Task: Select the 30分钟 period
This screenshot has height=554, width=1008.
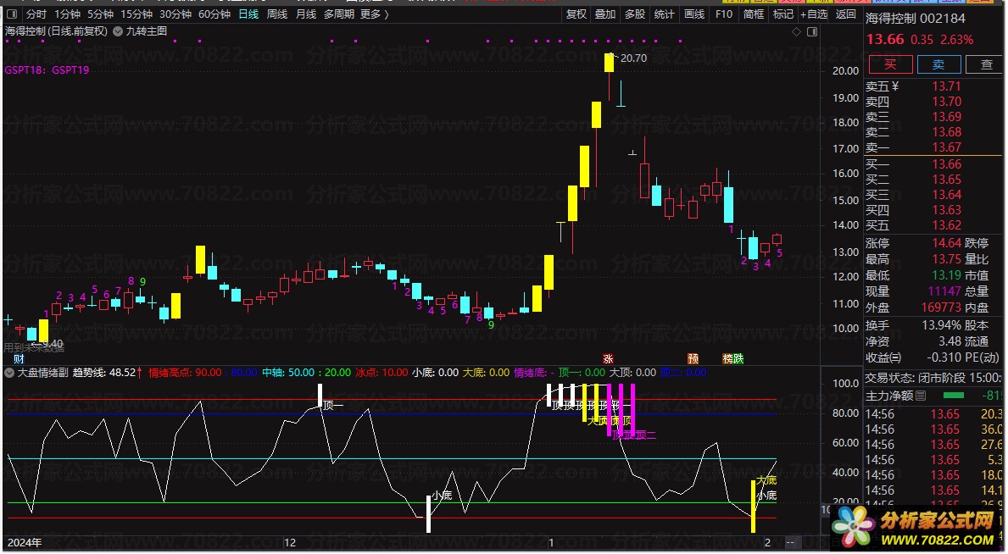Action: [x=175, y=14]
